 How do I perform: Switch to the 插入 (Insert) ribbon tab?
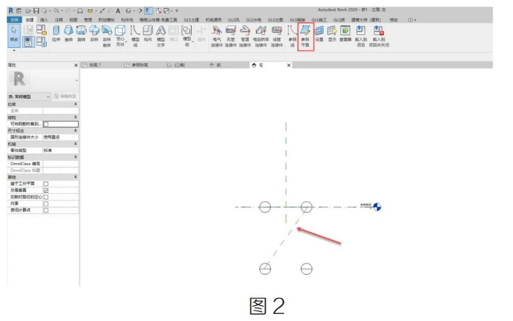click(x=44, y=20)
